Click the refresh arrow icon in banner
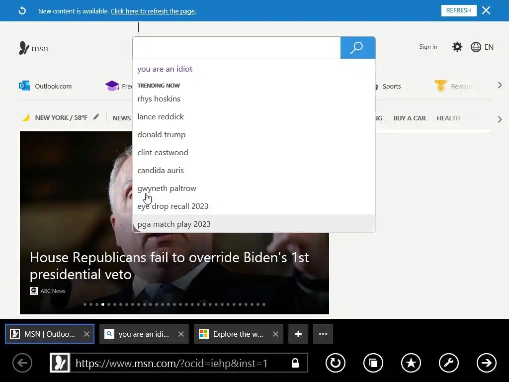Viewport: 509px width, 382px height. pyautogui.click(x=22, y=11)
